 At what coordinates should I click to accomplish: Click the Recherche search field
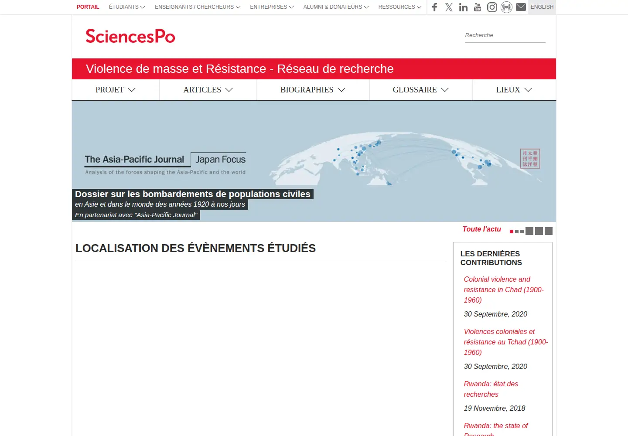tap(505, 35)
